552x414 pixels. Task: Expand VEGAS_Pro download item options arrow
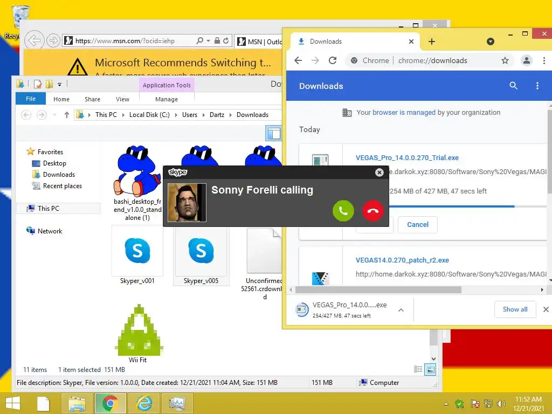click(401, 310)
